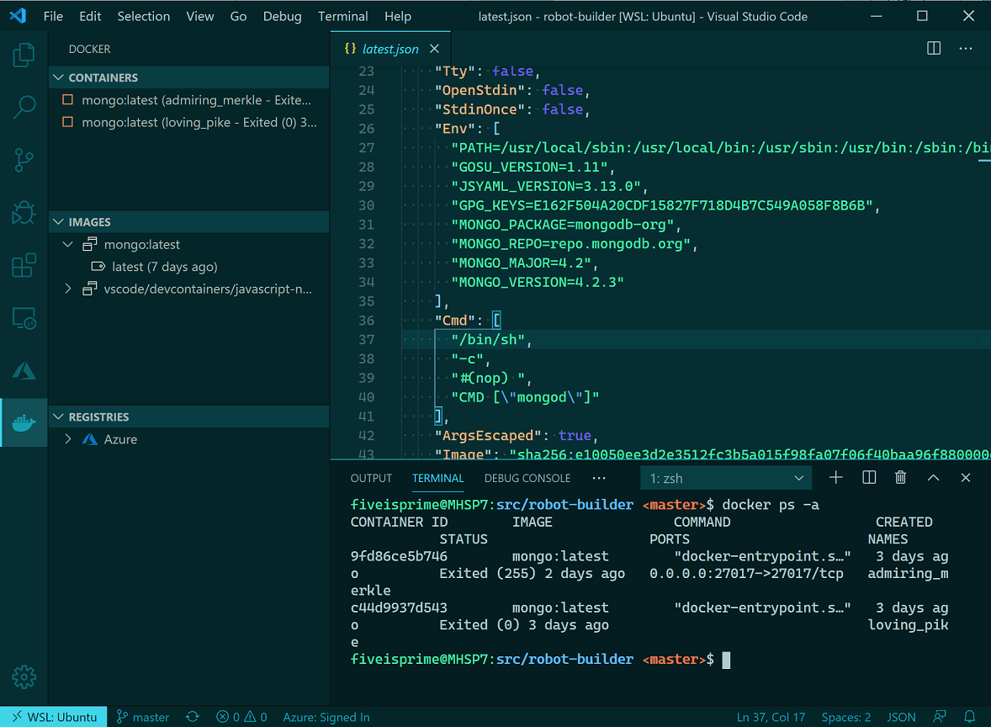Kill the terminal using the trash icon
991x727 pixels.
(x=900, y=477)
